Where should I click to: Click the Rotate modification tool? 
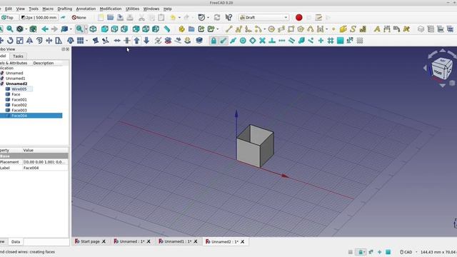point(10,41)
